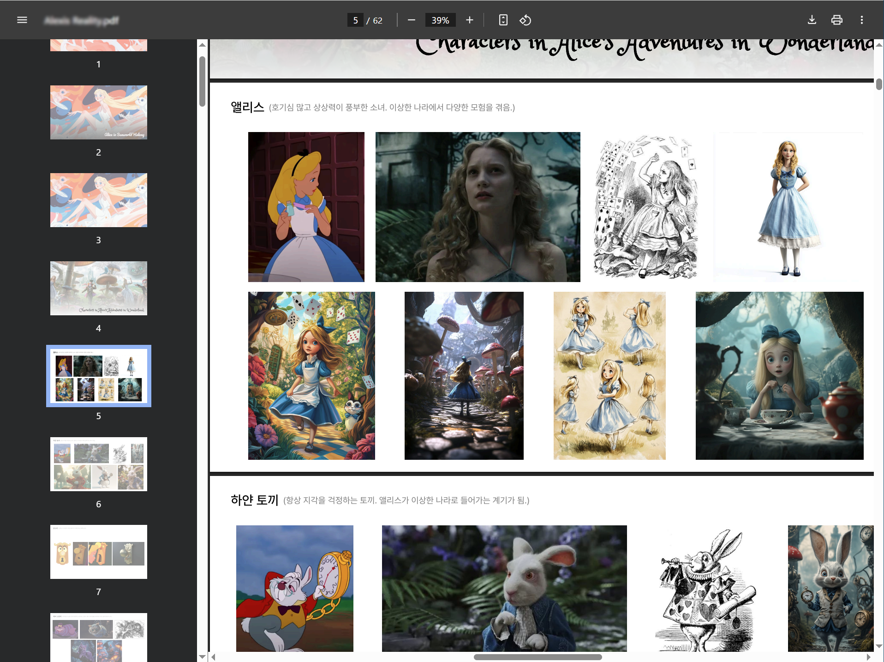Click the document scroll left arrow

pos(213,657)
